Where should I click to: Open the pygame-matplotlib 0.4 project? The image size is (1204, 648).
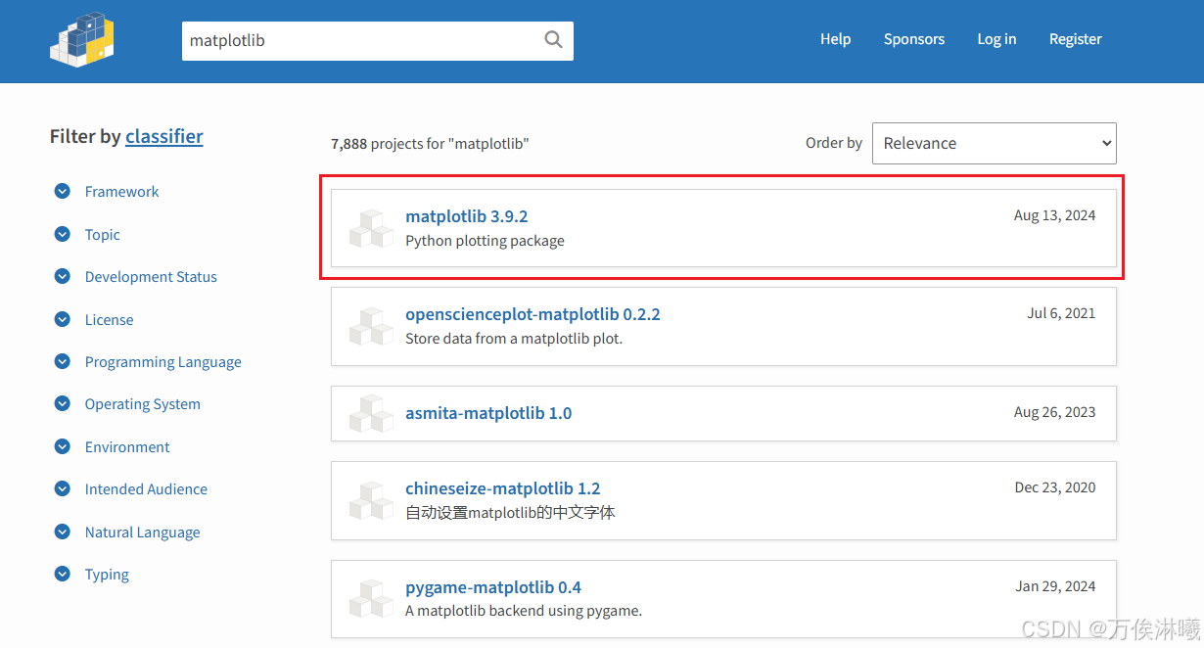click(493, 587)
